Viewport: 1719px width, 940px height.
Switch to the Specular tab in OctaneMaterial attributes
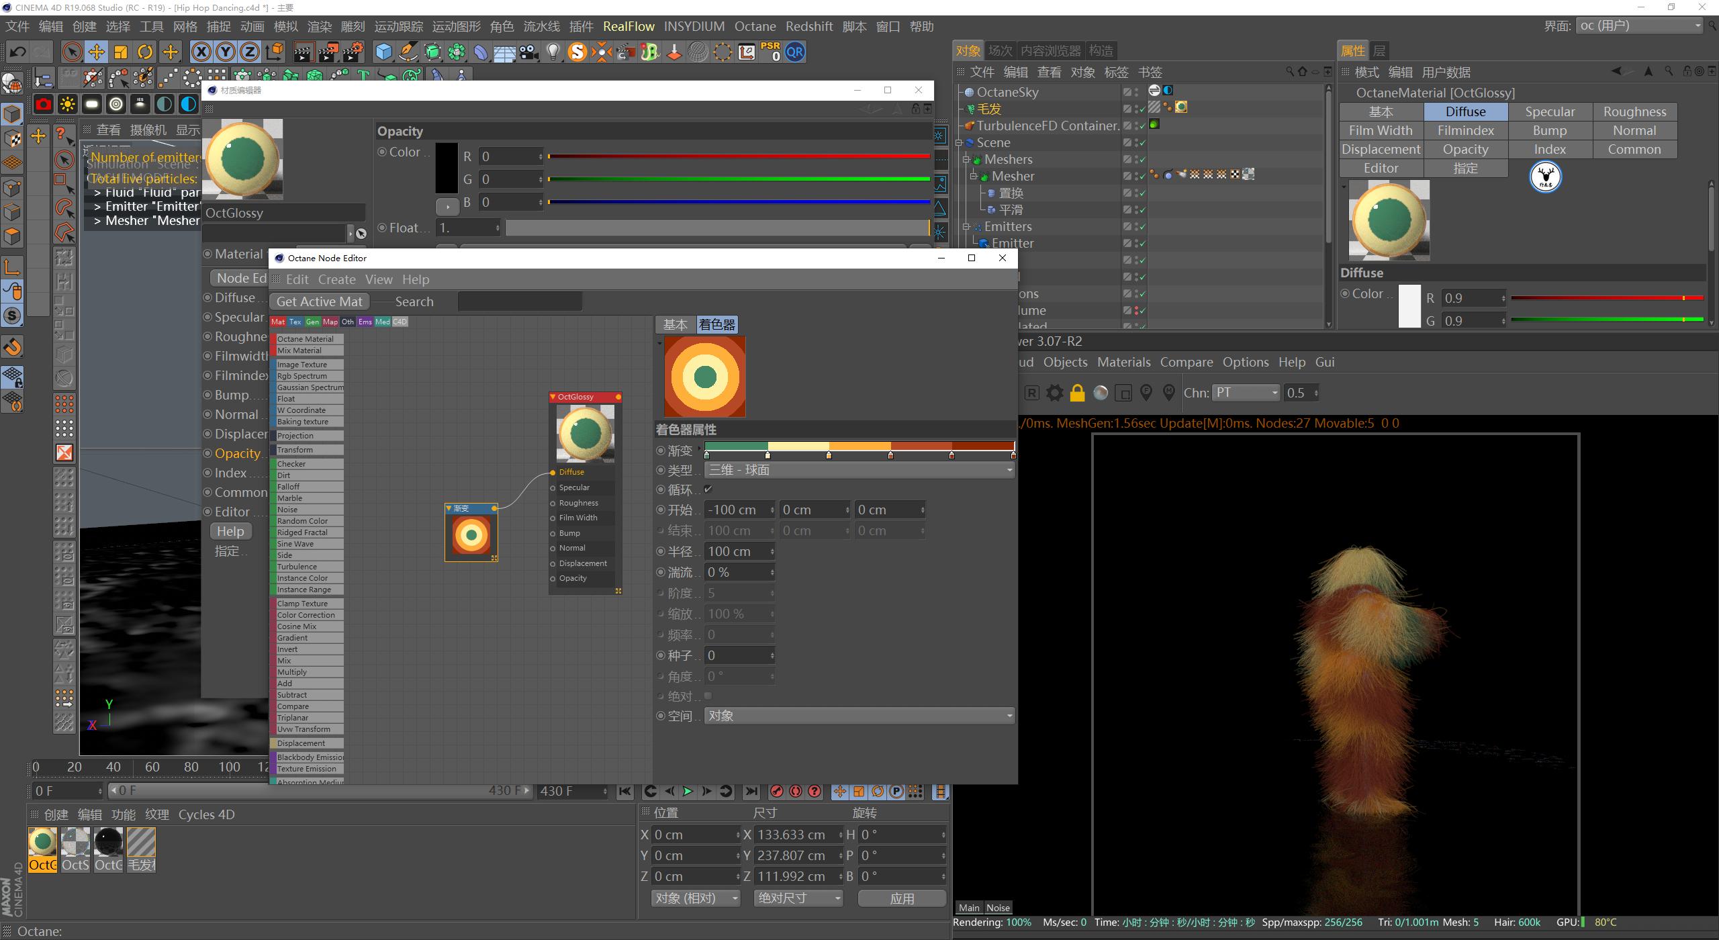click(1550, 111)
